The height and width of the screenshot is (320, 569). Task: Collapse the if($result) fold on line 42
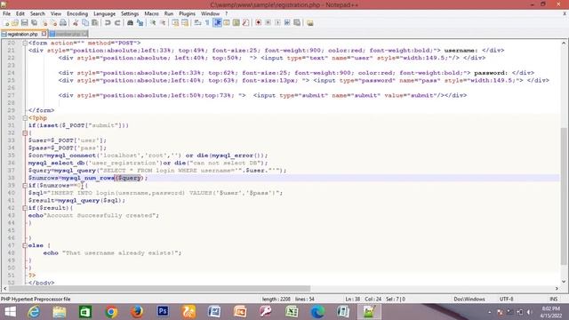(x=25, y=208)
